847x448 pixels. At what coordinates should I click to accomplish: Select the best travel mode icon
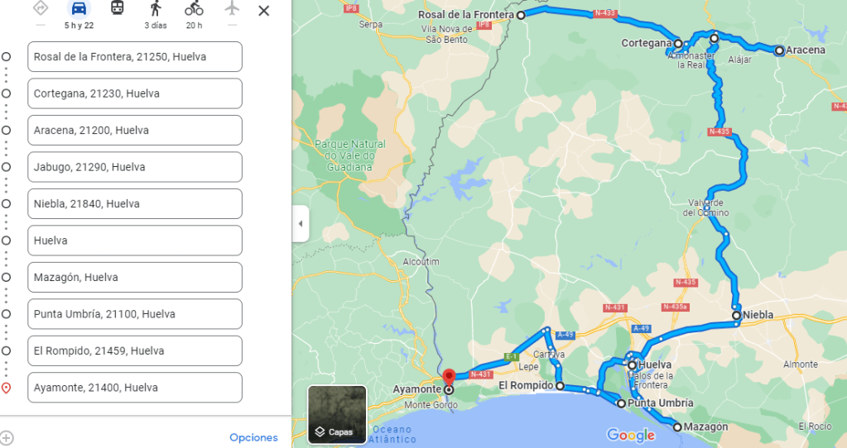[x=41, y=8]
